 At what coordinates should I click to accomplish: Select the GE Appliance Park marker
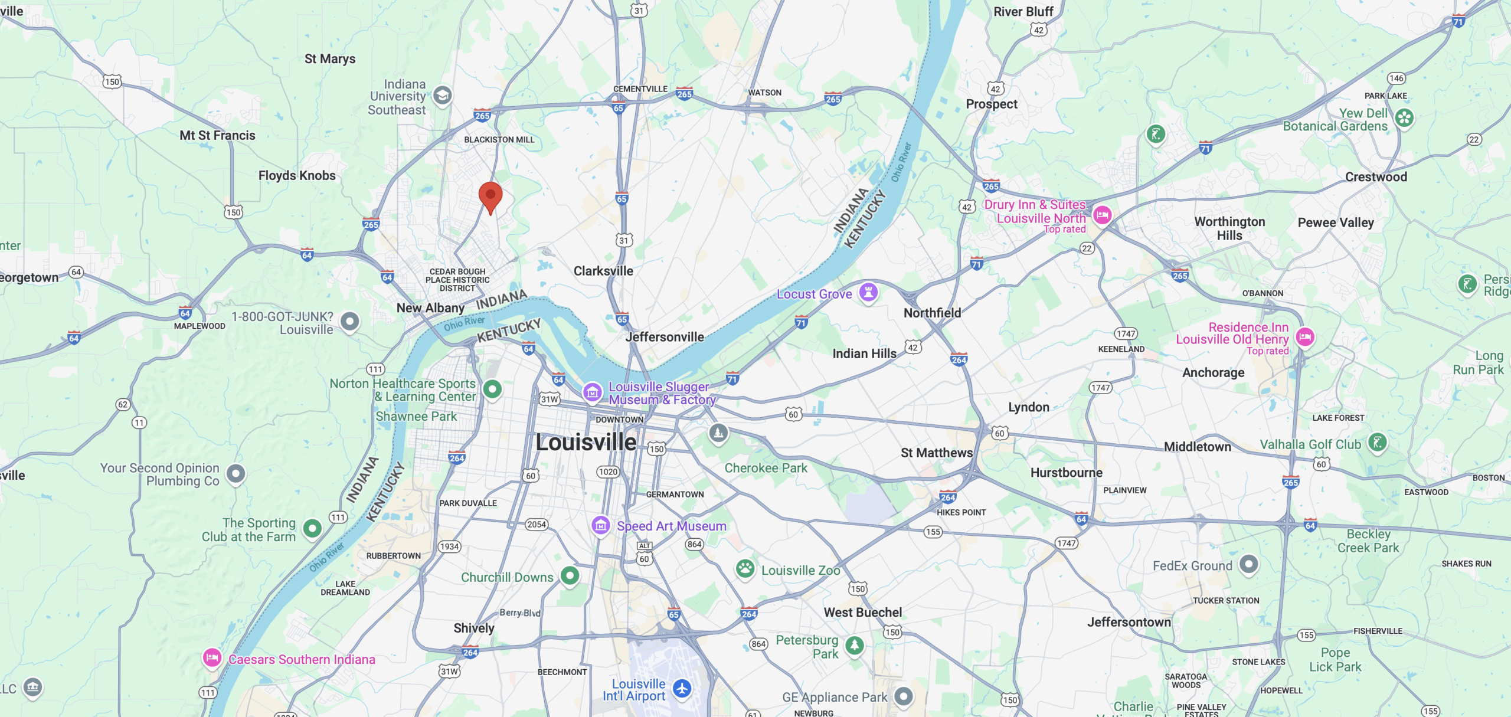[x=904, y=697]
